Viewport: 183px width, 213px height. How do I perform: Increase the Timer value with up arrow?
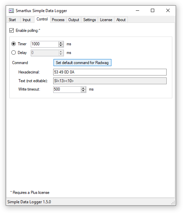click(61, 43)
